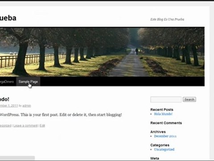Click the Leave a comment link
Viewport: 214px width, 161px height.
click(25, 126)
